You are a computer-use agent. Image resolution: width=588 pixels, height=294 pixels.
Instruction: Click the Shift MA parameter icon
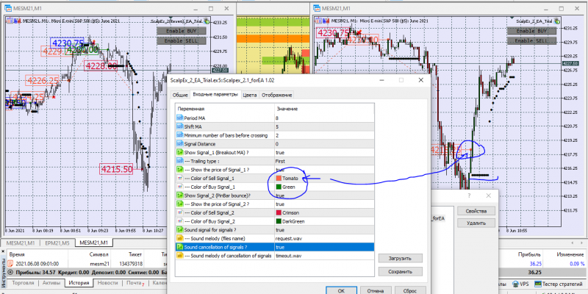click(179, 126)
